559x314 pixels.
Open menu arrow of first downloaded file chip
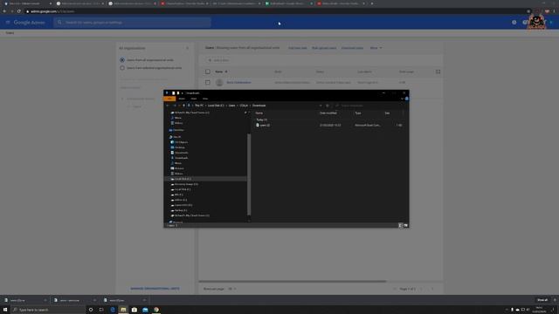pos(45,300)
